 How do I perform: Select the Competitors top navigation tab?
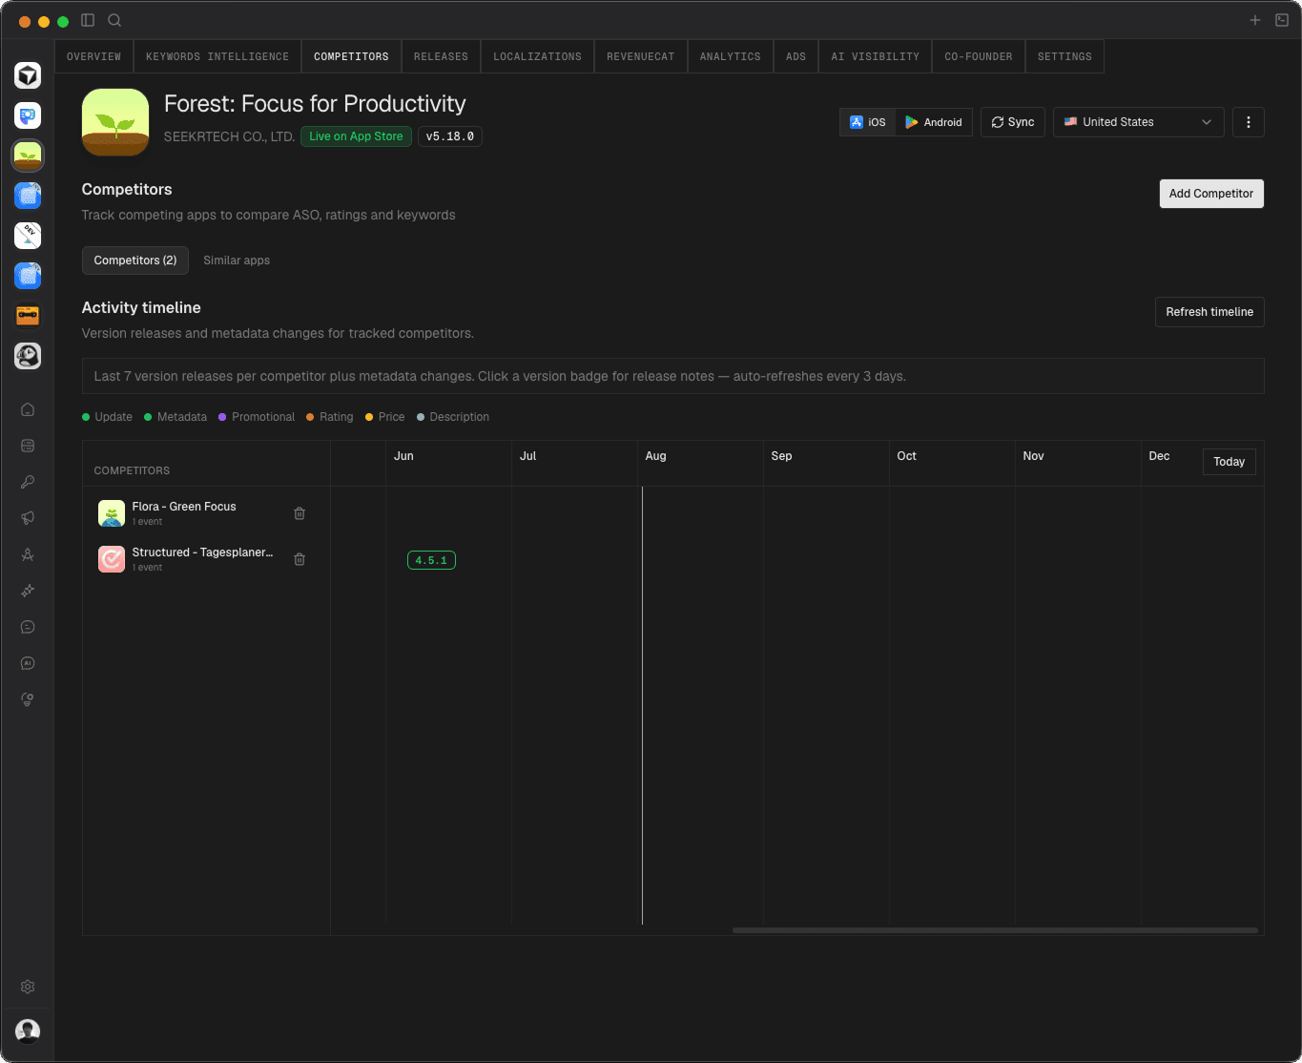coord(351,56)
